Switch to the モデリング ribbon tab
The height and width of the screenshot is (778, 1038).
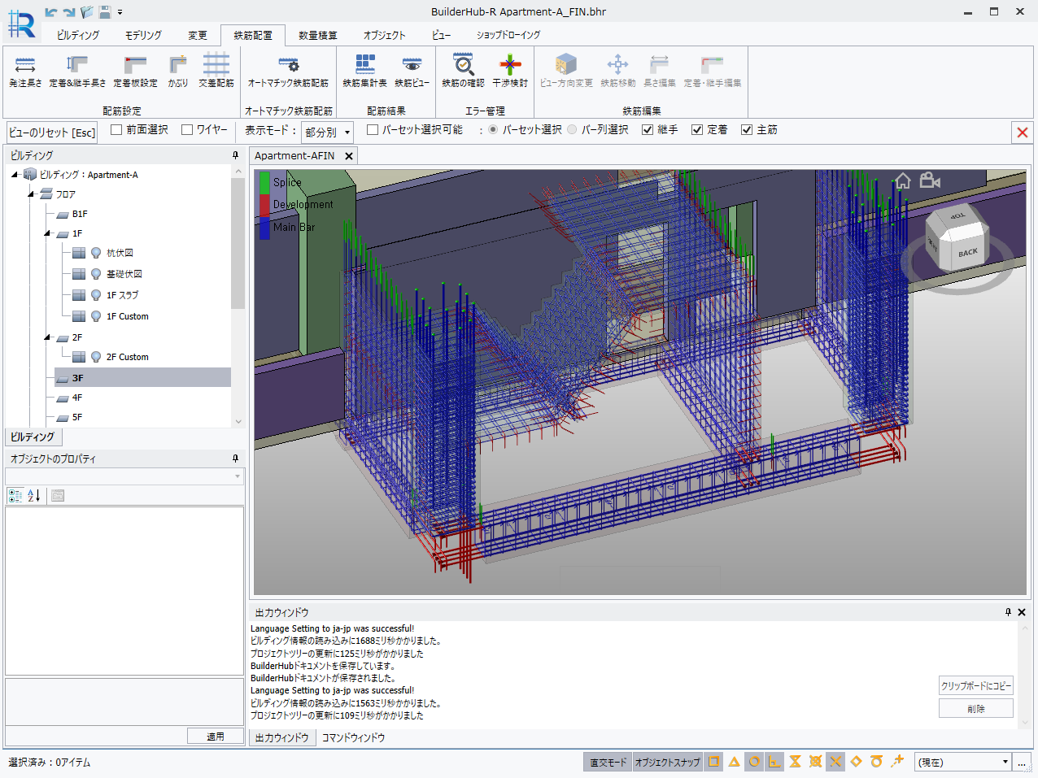click(x=143, y=35)
